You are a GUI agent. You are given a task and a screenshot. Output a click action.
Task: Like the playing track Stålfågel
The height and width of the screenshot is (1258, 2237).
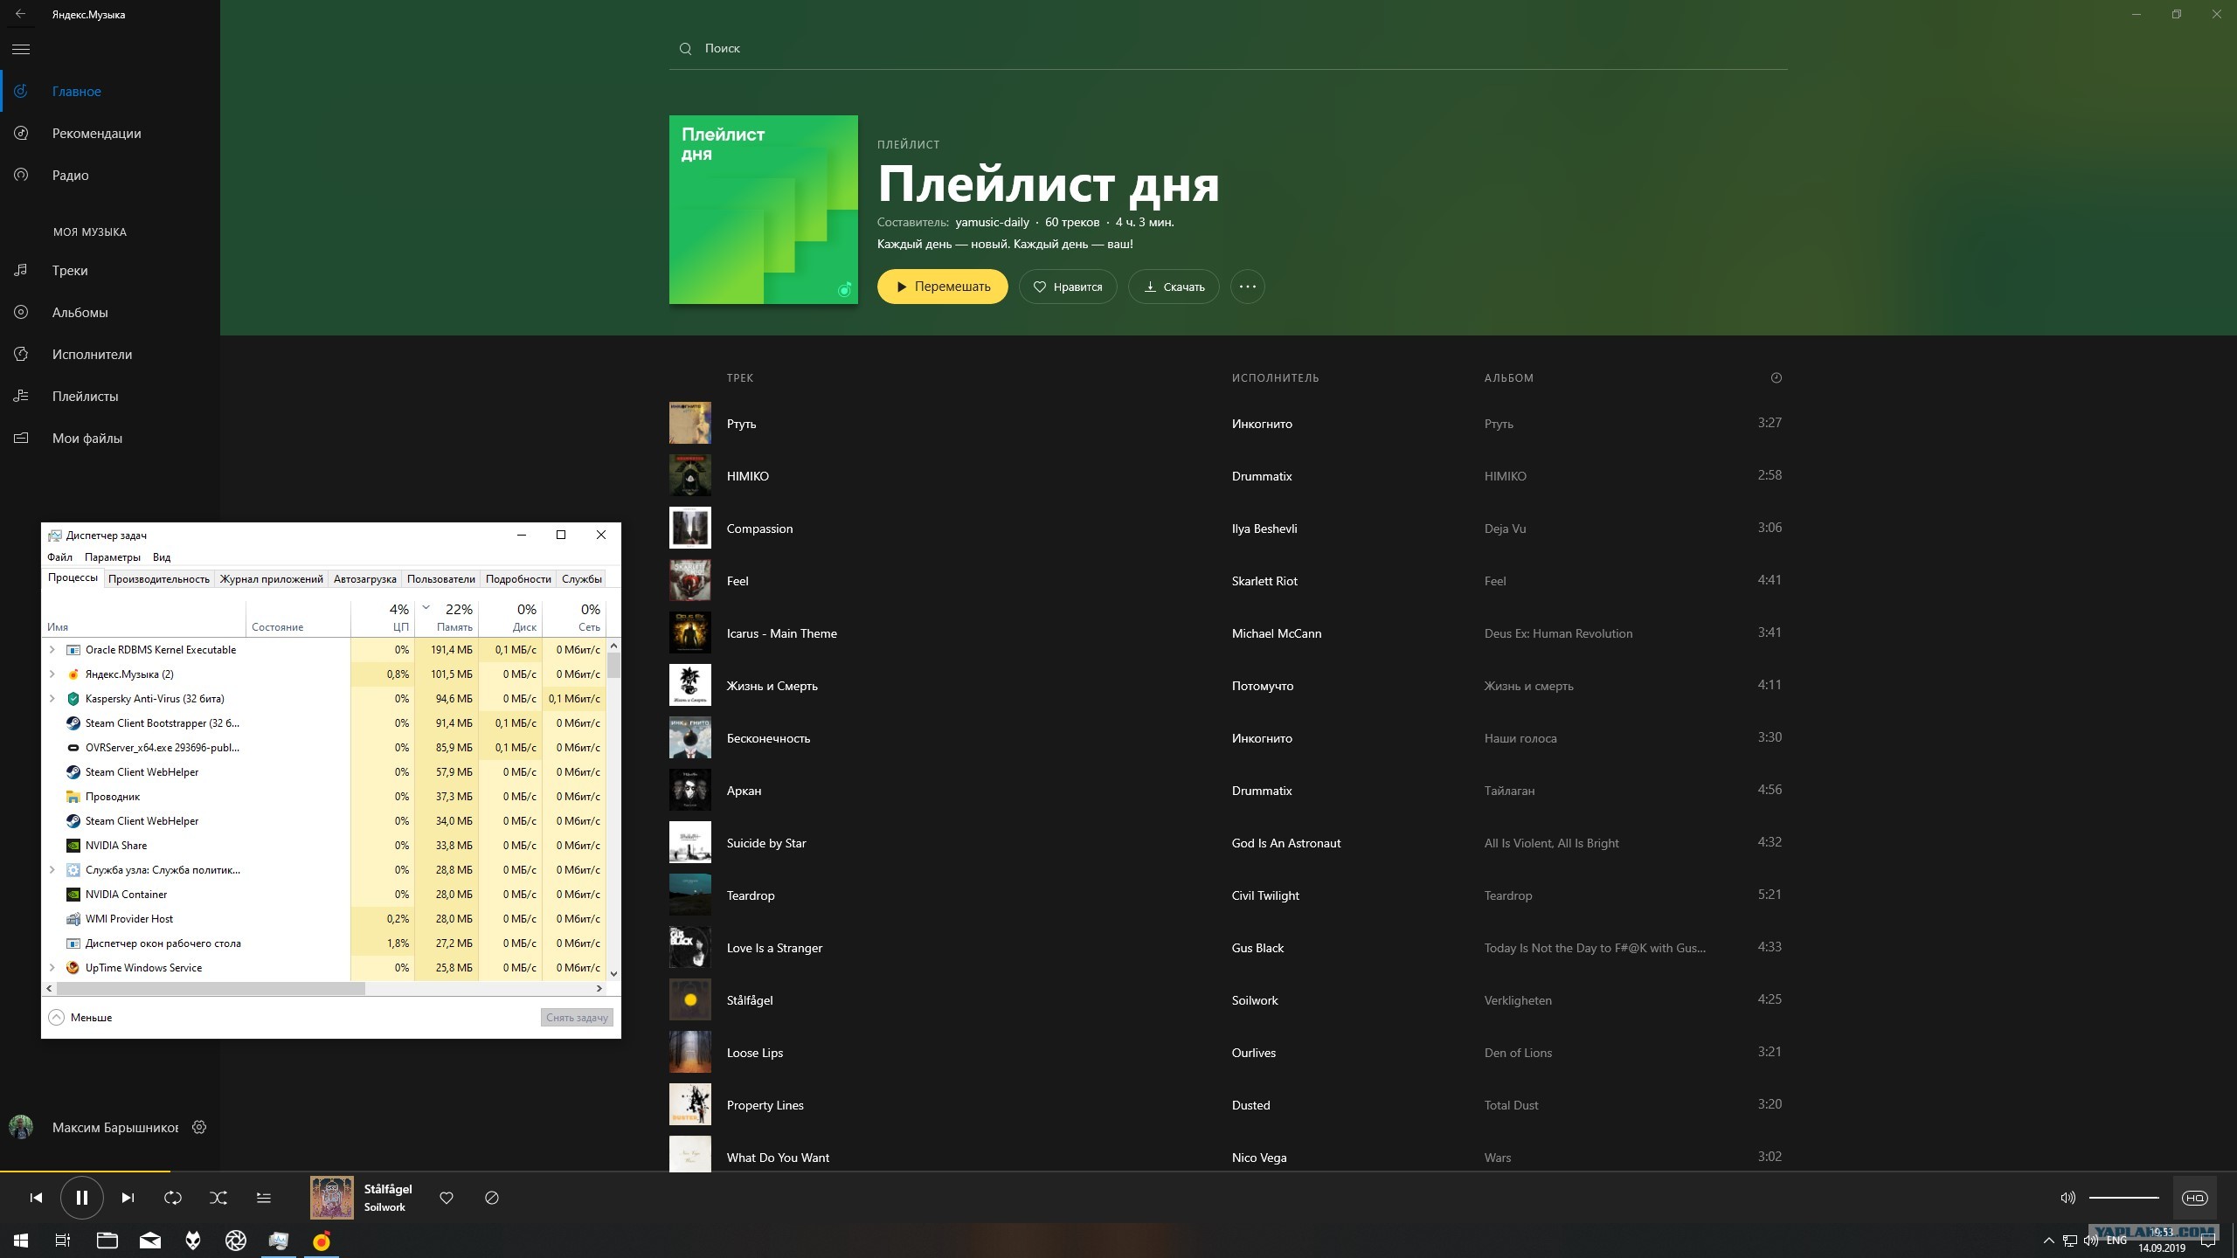[x=447, y=1198]
